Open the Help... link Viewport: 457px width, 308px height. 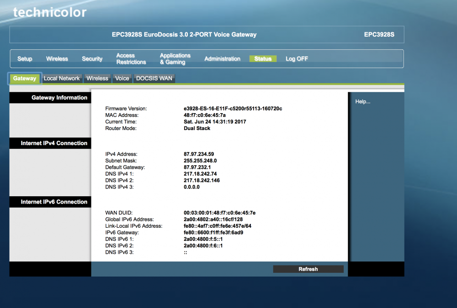point(363,102)
